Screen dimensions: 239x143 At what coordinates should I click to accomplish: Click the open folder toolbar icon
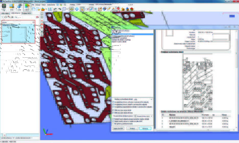point(43,9)
